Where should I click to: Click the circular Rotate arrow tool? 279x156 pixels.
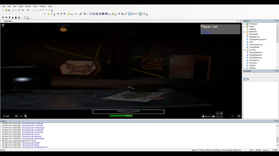pyautogui.click(x=122, y=14)
